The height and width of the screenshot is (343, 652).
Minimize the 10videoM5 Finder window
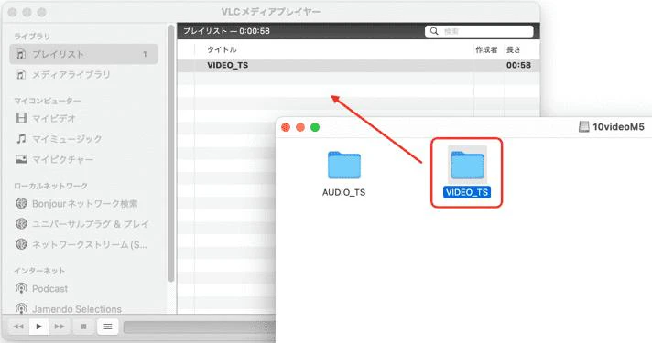click(x=300, y=127)
